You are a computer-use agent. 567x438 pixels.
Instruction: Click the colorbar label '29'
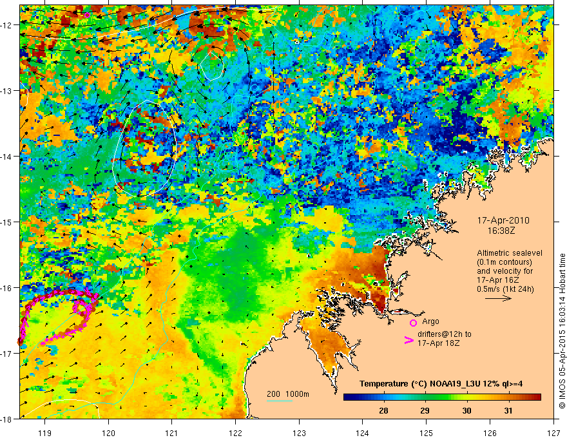tap(425, 410)
